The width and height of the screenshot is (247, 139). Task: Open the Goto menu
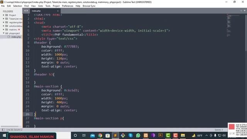point(41,6)
